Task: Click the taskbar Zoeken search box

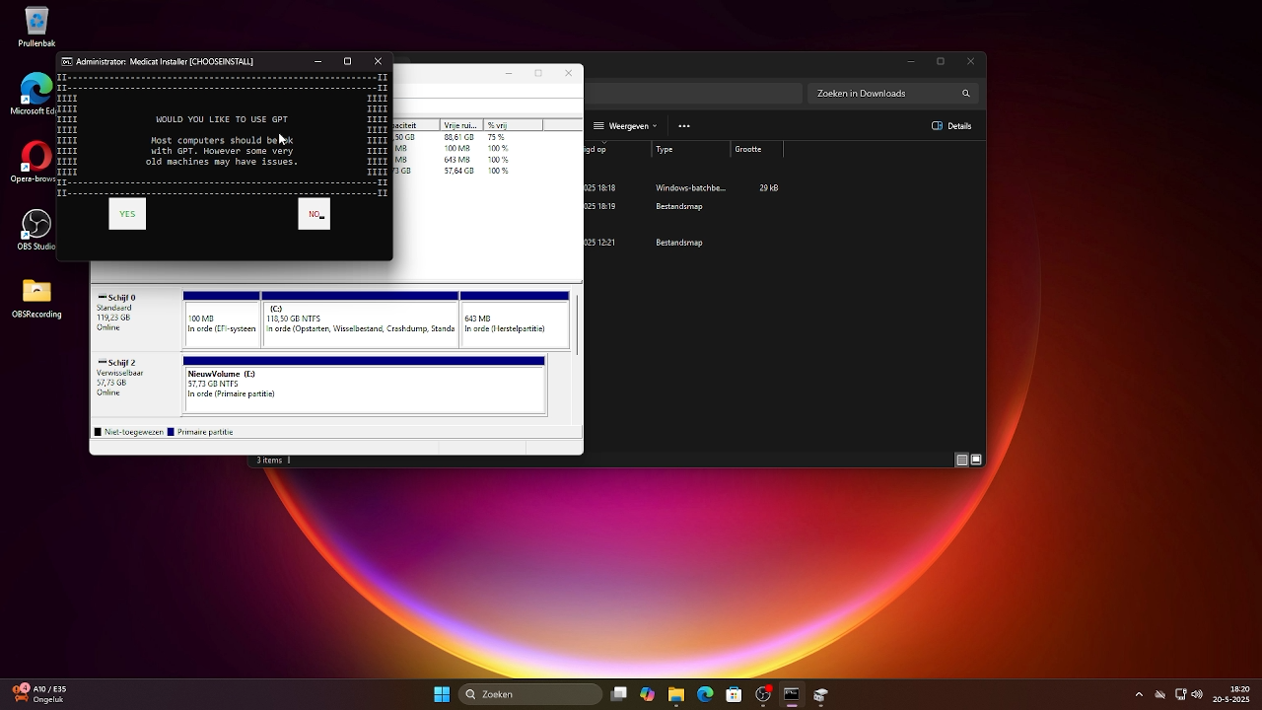Action: [x=530, y=694]
